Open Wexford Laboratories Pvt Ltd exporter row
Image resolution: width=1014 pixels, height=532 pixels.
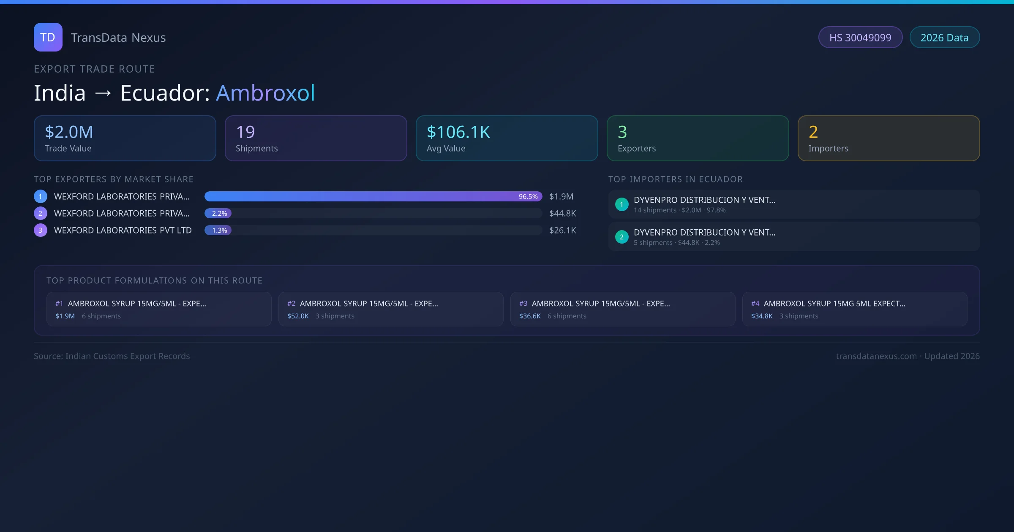tap(123, 230)
